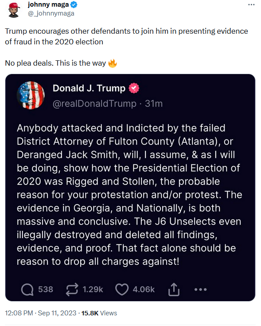Click the ReTruth repost arrows icon
The image size is (261, 326).
coord(72,289)
